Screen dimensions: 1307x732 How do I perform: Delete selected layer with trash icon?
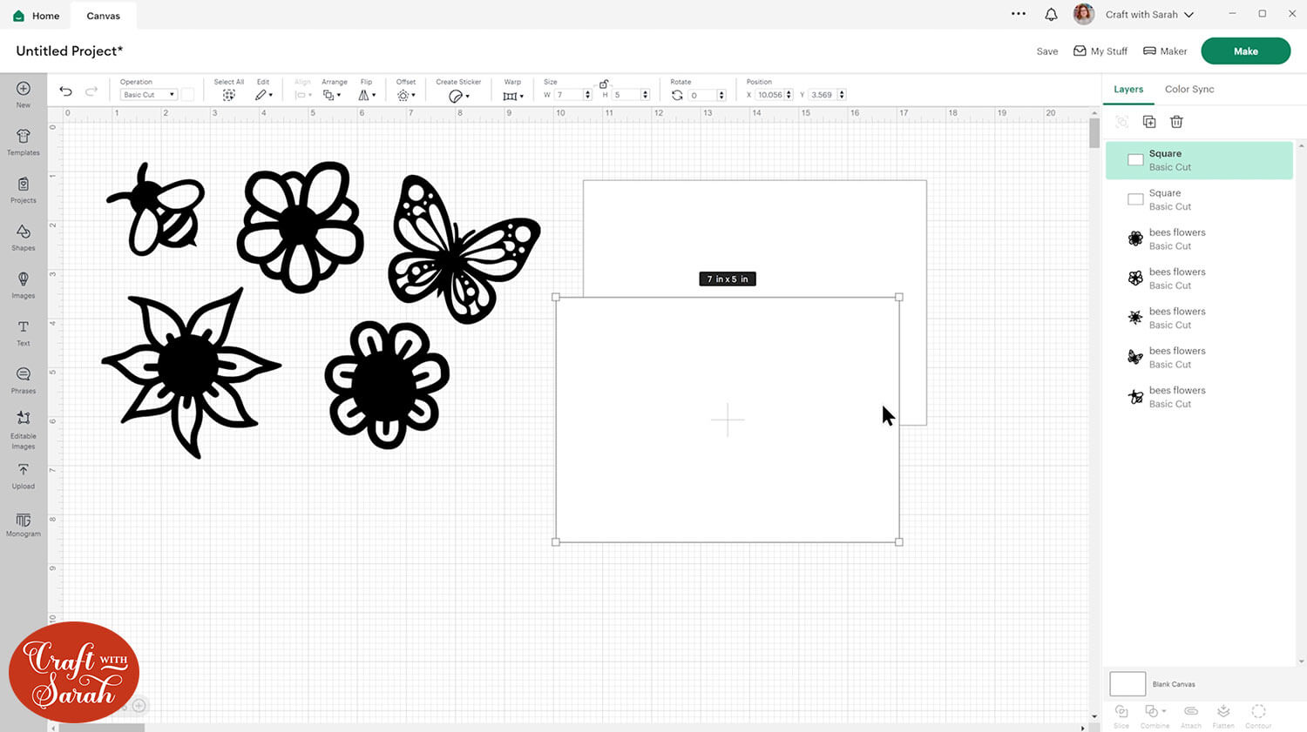(x=1176, y=122)
